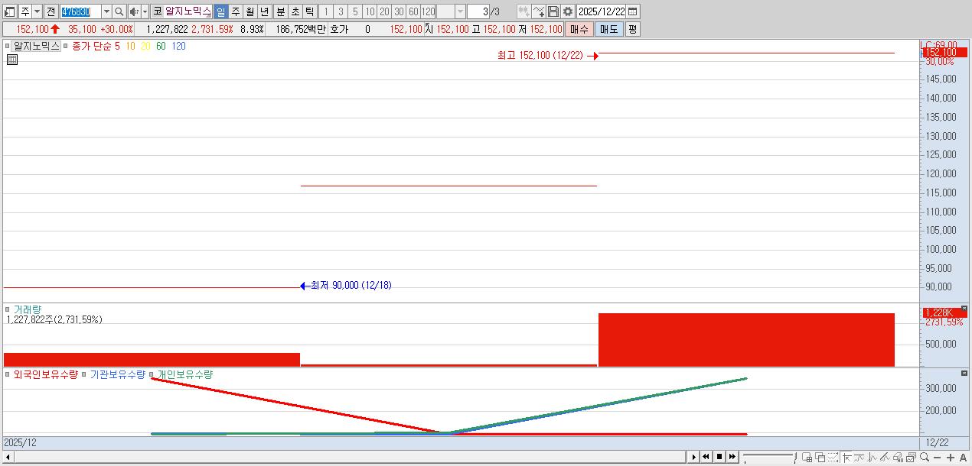Click the 외국인보유수량 indicator label
The height and width of the screenshot is (466, 972).
(46, 374)
